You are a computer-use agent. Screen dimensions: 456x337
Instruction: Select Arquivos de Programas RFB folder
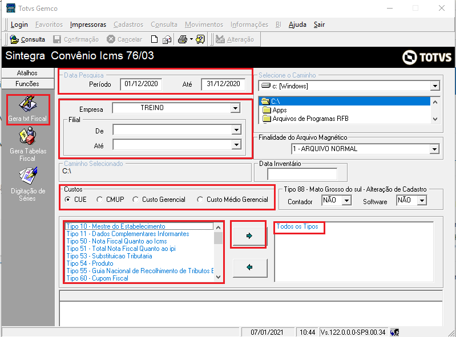[305, 119]
